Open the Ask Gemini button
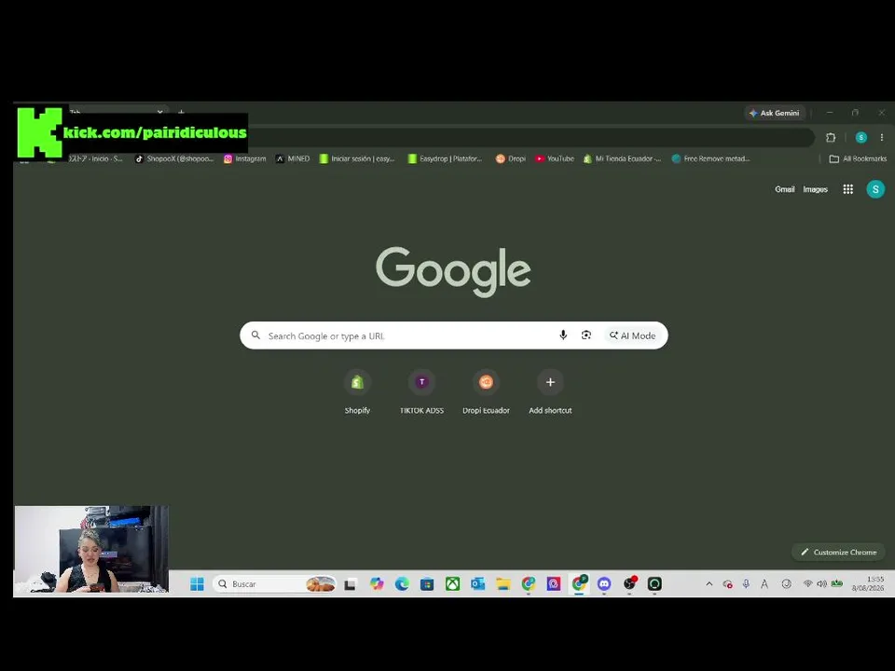This screenshot has width=895, height=671. [x=775, y=113]
